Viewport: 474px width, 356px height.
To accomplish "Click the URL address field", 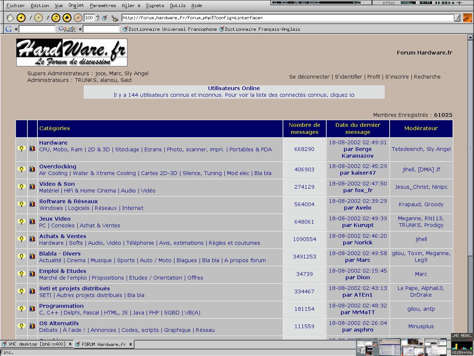I will (x=288, y=17).
